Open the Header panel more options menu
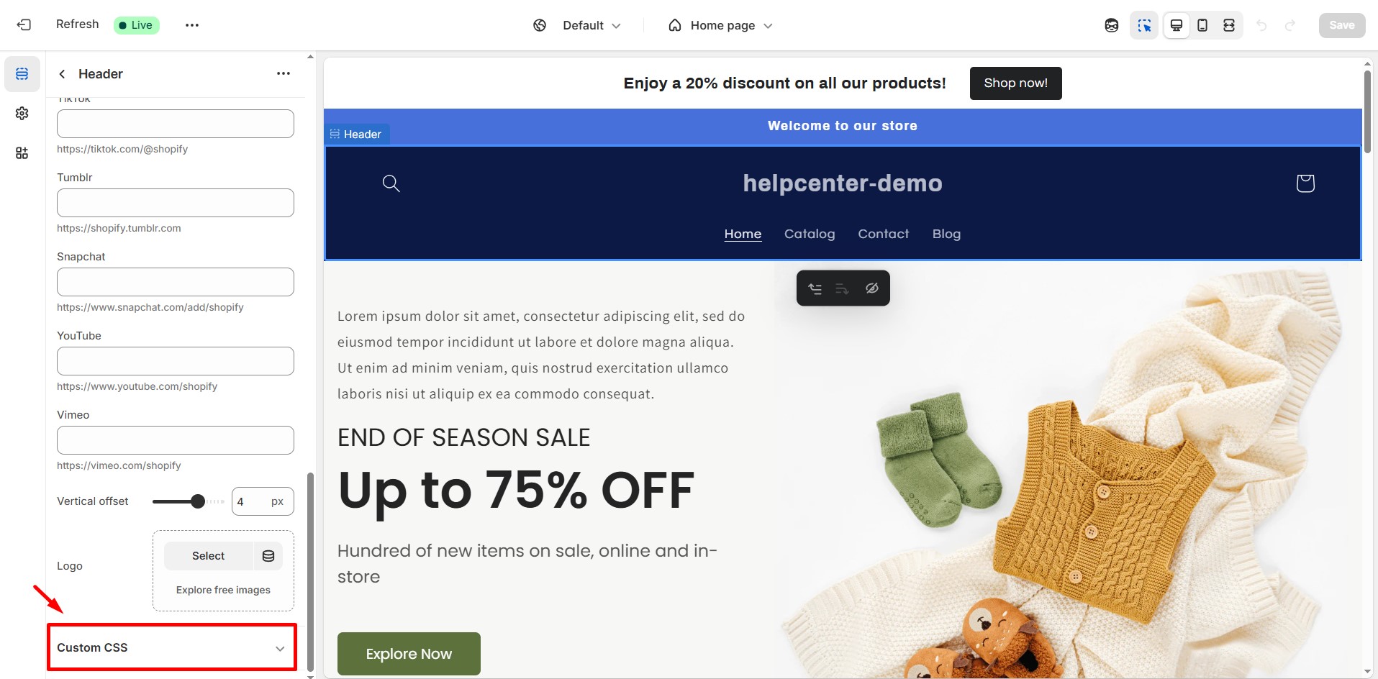Screen dimensions: 1378x679 [284, 73]
